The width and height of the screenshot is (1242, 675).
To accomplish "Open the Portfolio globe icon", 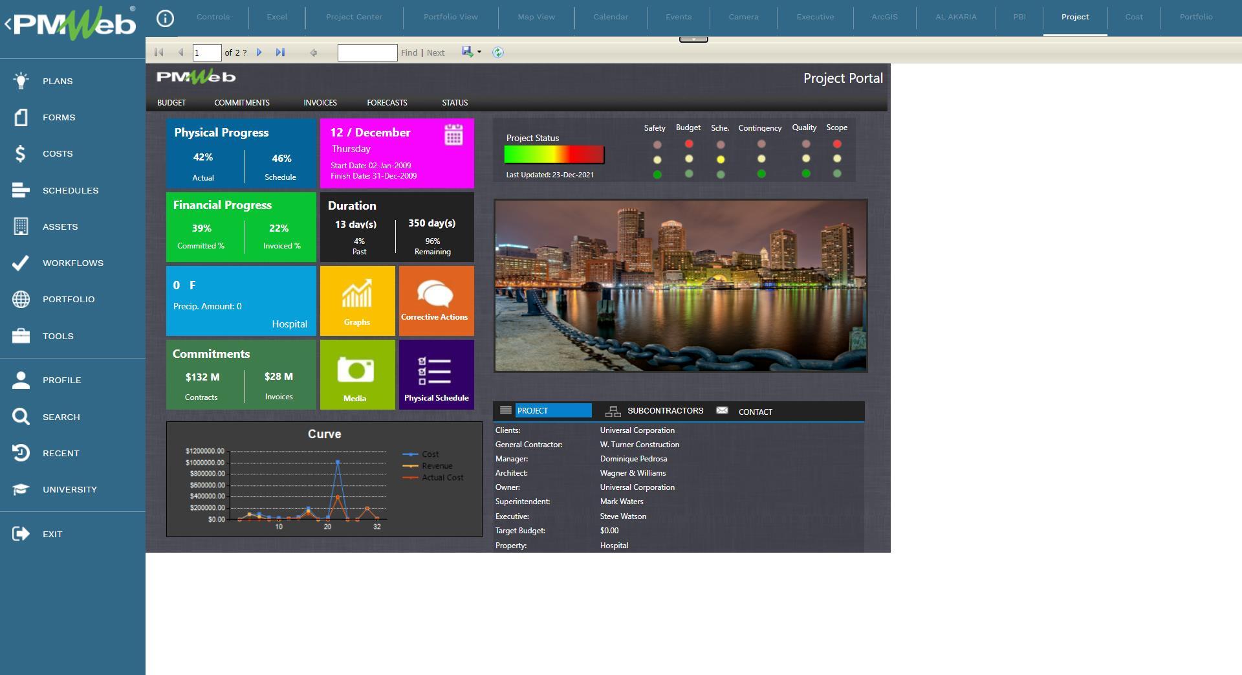I will pos(21,299).
